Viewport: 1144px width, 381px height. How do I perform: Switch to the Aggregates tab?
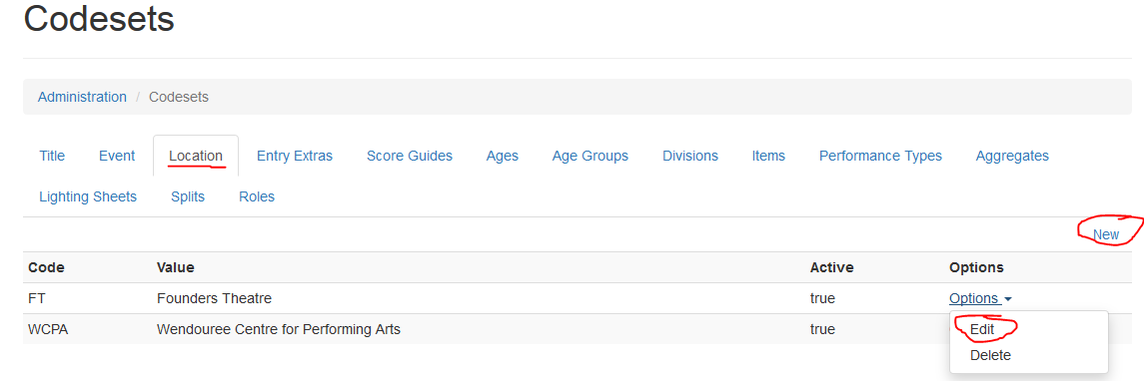1012,156
